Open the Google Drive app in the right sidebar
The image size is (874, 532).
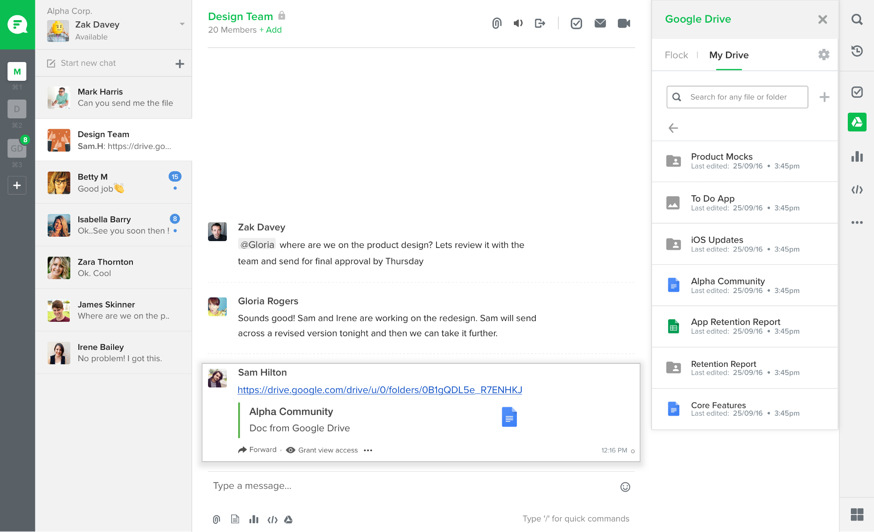[857, 122]
